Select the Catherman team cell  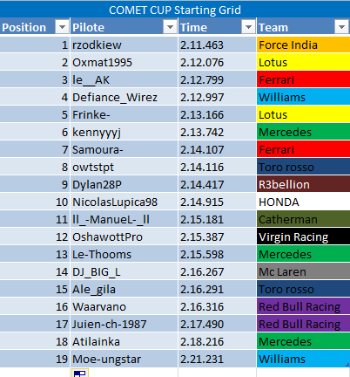[303, 219]
